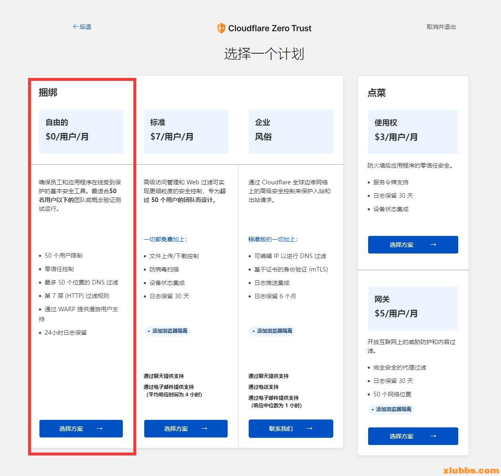The image size is (501, 476).
Task: Add 浏览器隔离 to the 网关 plan
Action: (x=391, y=409)
